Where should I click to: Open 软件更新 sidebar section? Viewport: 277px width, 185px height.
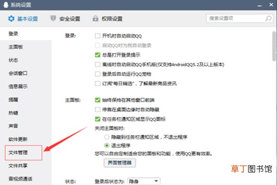[26, 139]
